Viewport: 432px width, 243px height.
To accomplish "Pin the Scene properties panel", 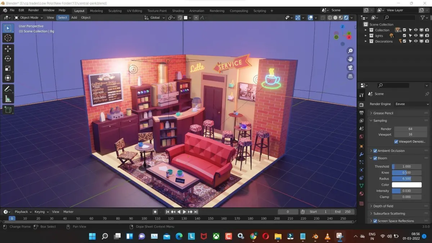I will pyautogui.click(x=427, y=94).
